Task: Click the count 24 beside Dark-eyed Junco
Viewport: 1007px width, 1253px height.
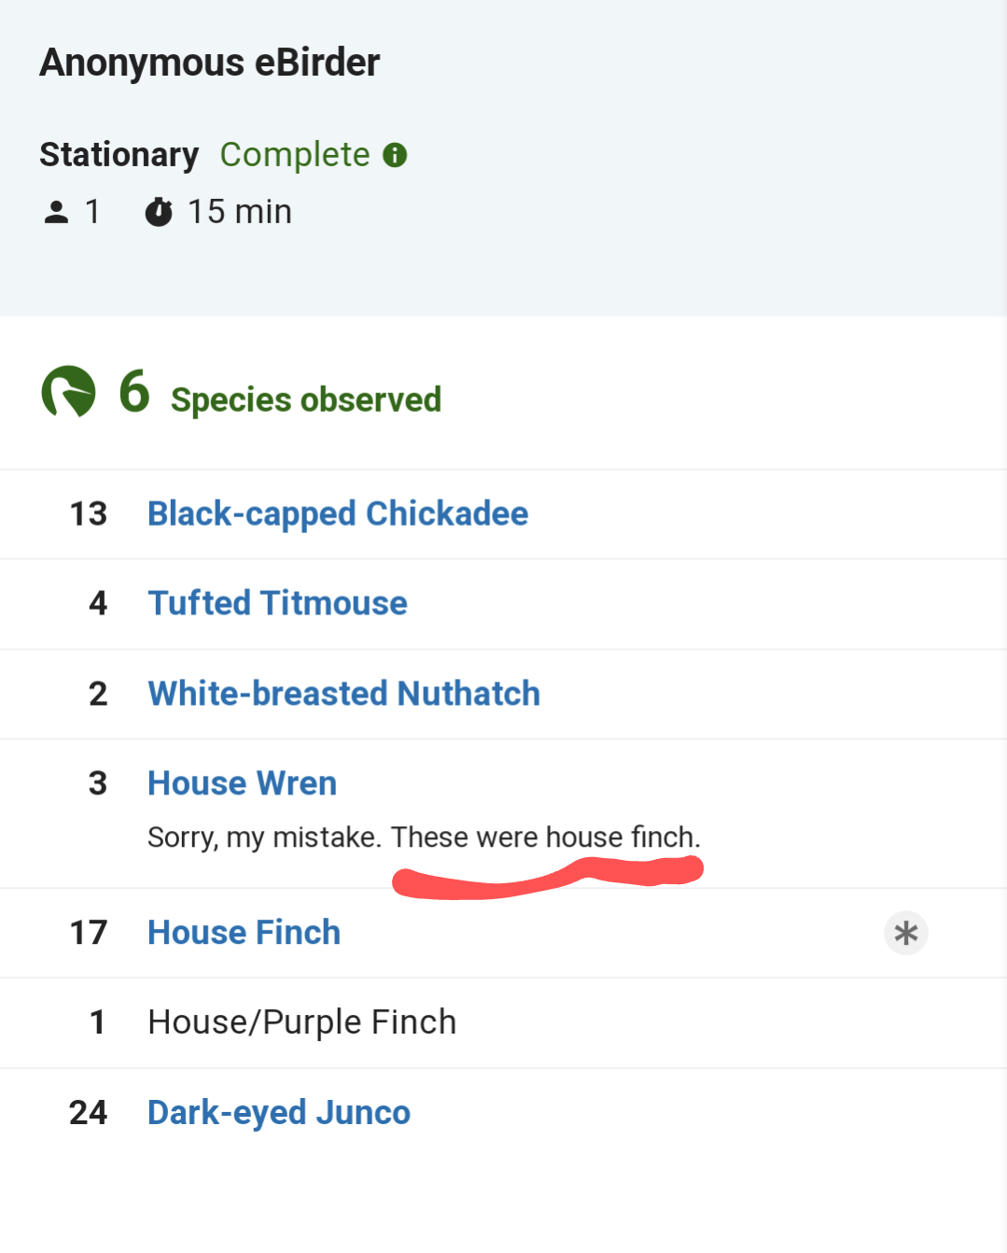Action: pyautogui.click(x=89, y=1113)
